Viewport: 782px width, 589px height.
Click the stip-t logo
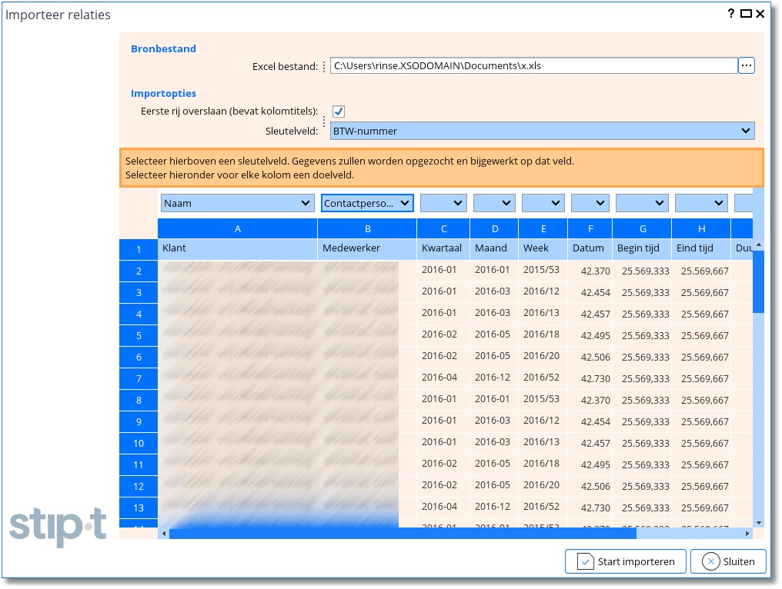(x=58, y=527)
